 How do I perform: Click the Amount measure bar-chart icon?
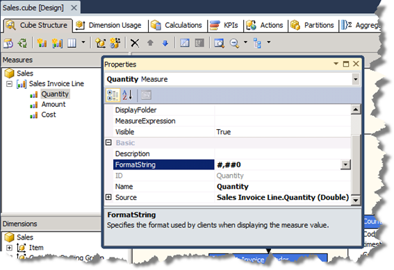[33, 105]
